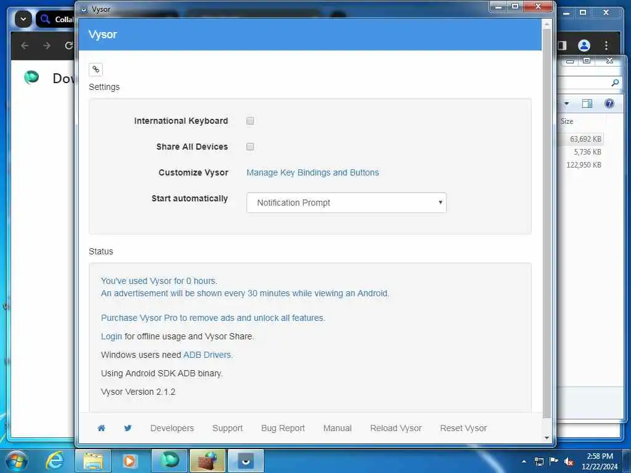Open the Explorer view options dropdown arrow

567,103
